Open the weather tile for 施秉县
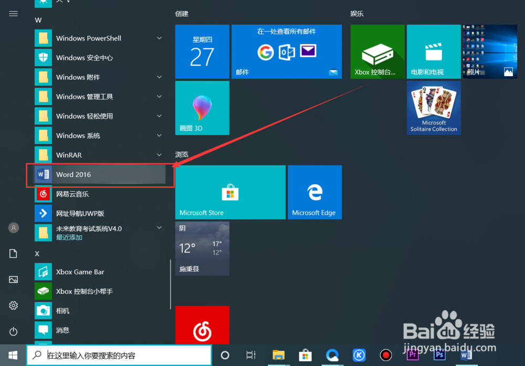This screenshot has width=525, height=366. click(x=202, y=248)
